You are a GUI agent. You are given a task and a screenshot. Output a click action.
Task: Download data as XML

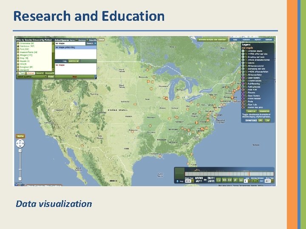[261, 120]
